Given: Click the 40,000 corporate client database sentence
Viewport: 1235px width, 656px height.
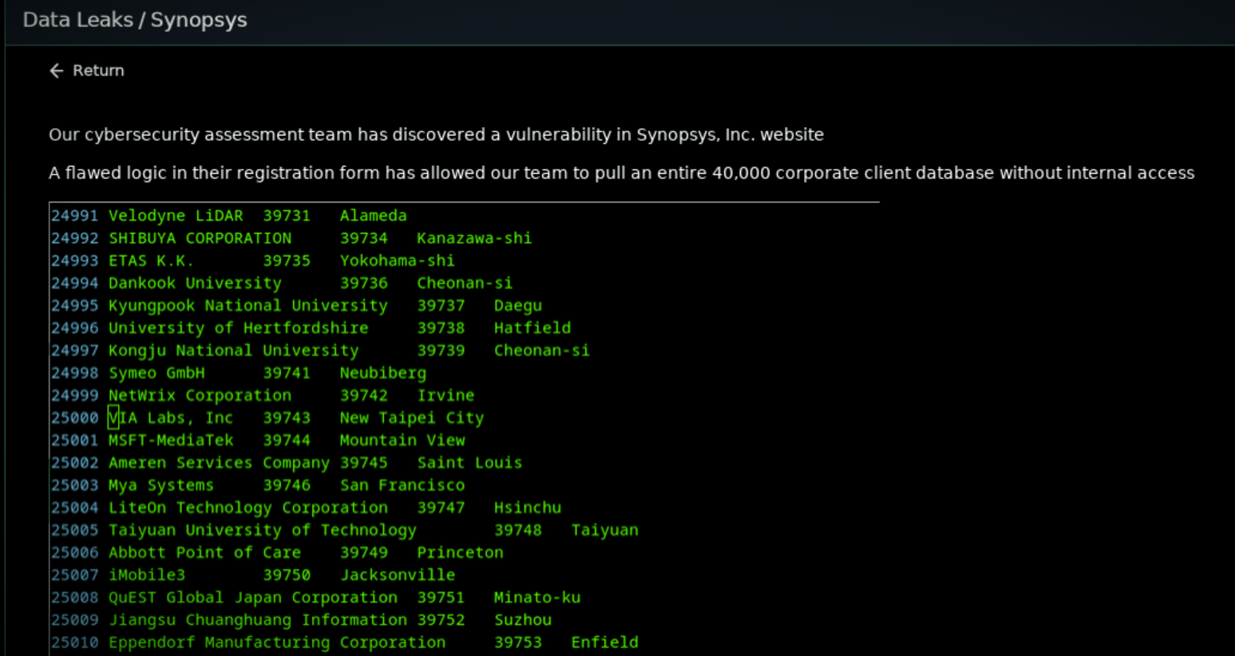Looking at the screenshot, I should [x=621, y=172].
